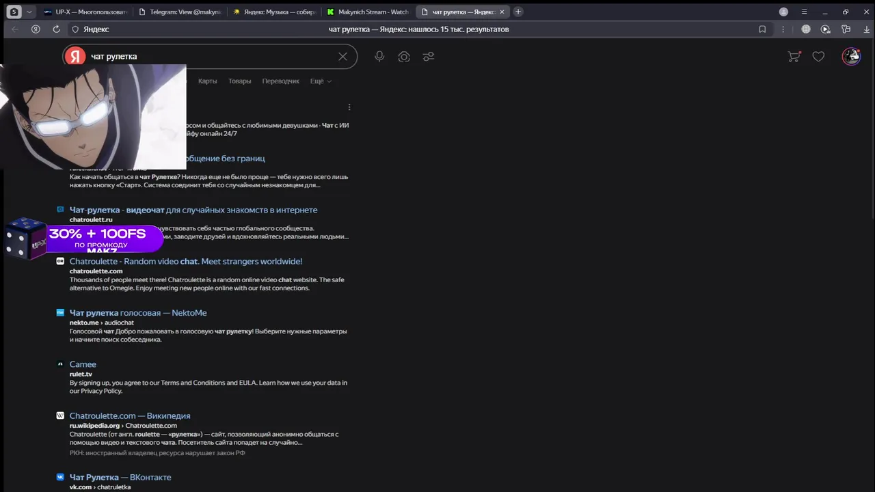Click the workspace icon left of the tabs

click(14, 12)
